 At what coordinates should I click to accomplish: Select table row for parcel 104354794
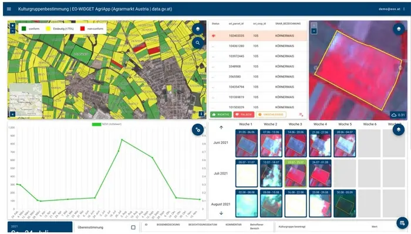pyautogui.click(x=258, y=87)
